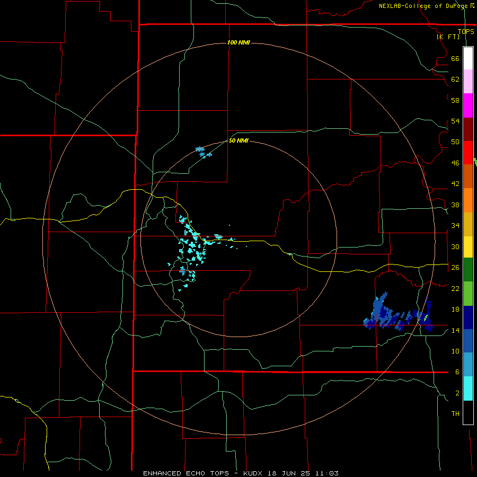Screen dimensions: 477x477
Task: Click the yellow 30 kft color segment
Action: coord(468,247)
